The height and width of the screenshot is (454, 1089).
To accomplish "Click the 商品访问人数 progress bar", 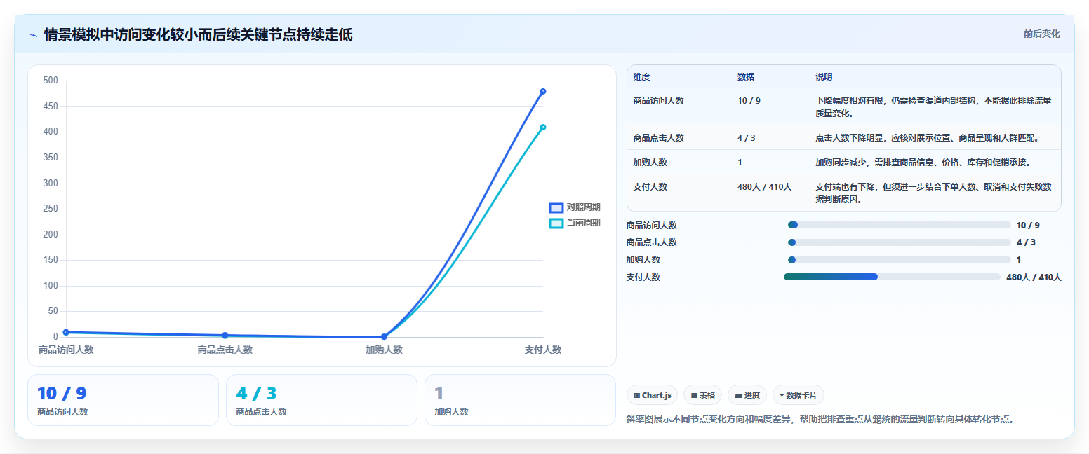I will click(x=900, y=225).
